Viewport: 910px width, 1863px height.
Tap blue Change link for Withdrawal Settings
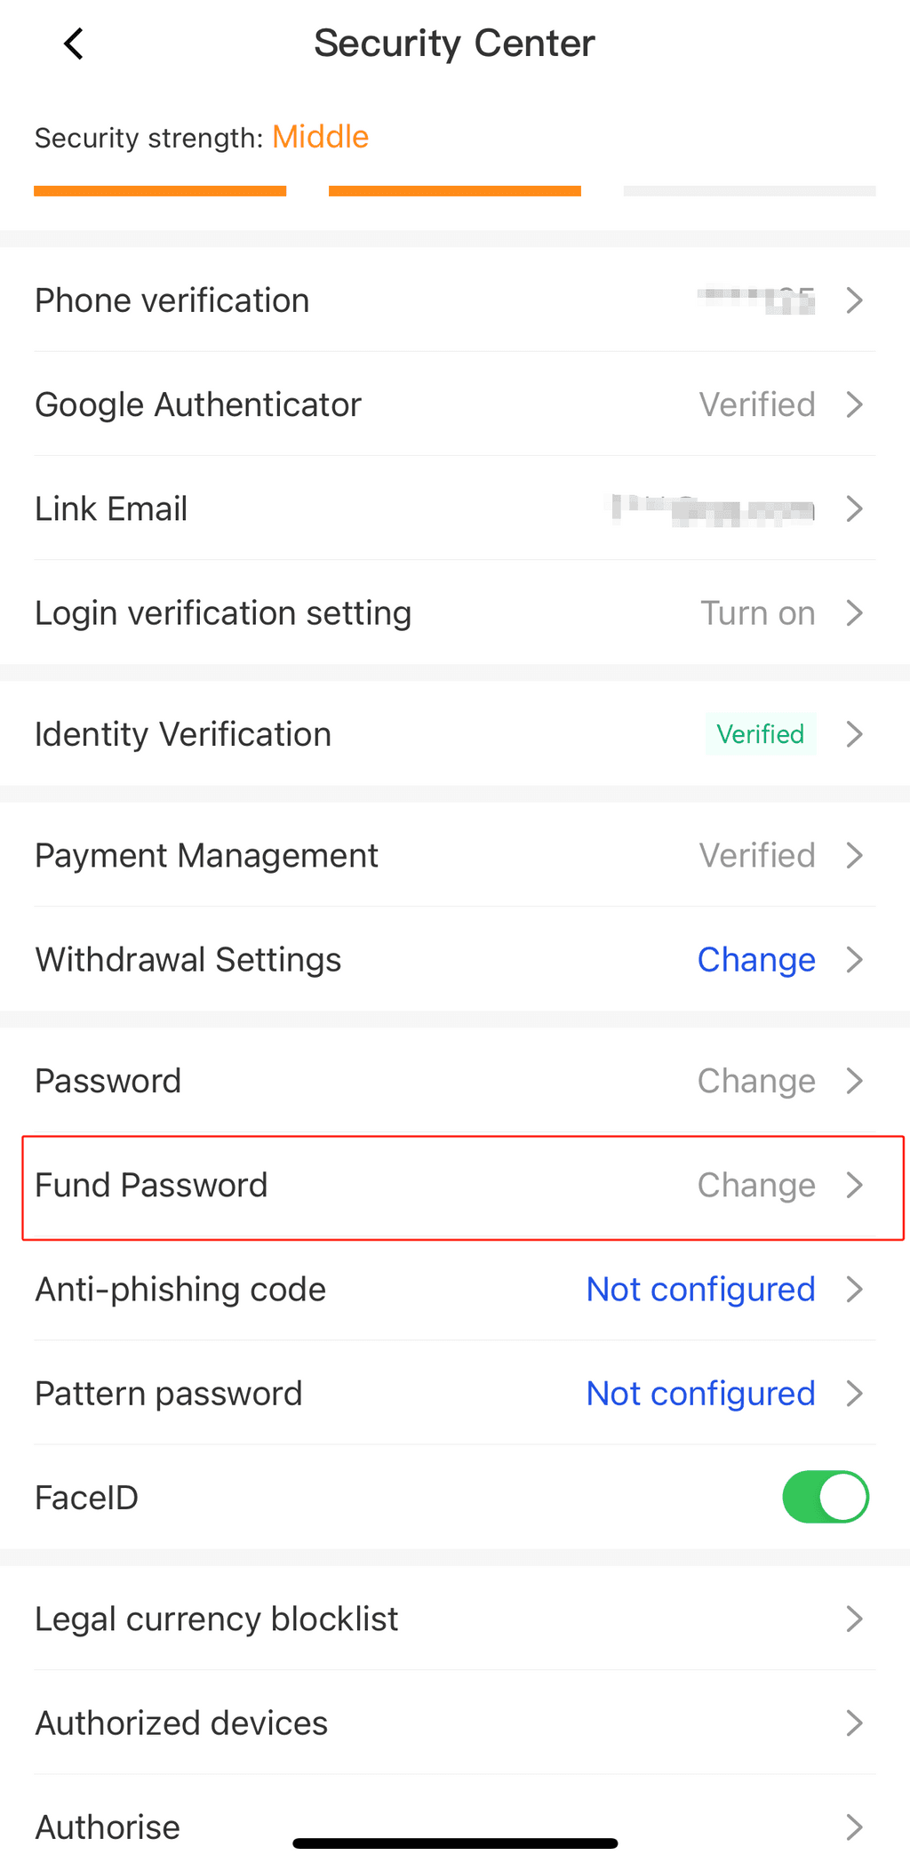click(x=756, y=959)
